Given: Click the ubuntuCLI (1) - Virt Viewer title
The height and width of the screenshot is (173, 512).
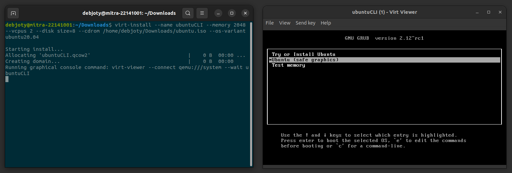Looking at the screenshot, I should [385, 12].
